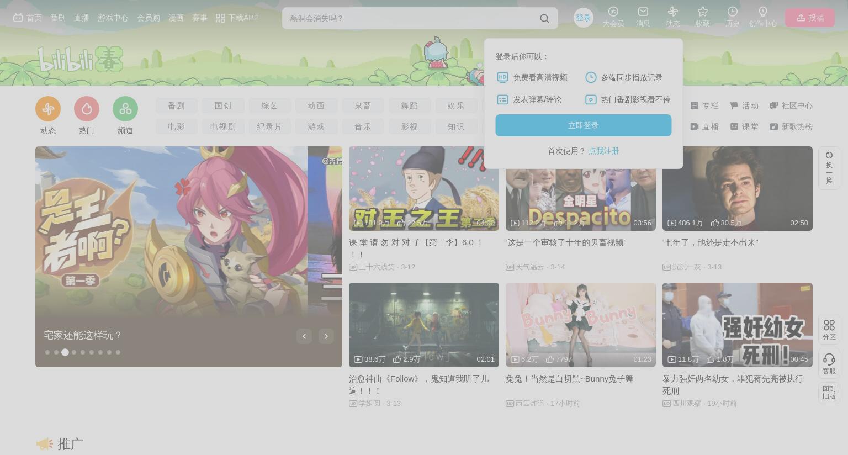Image resolution: width=848 pixels, height=455 pixels.
Task: Open 漫画 in top navigation
Action: pyautogui.click(x=176, y=18)
